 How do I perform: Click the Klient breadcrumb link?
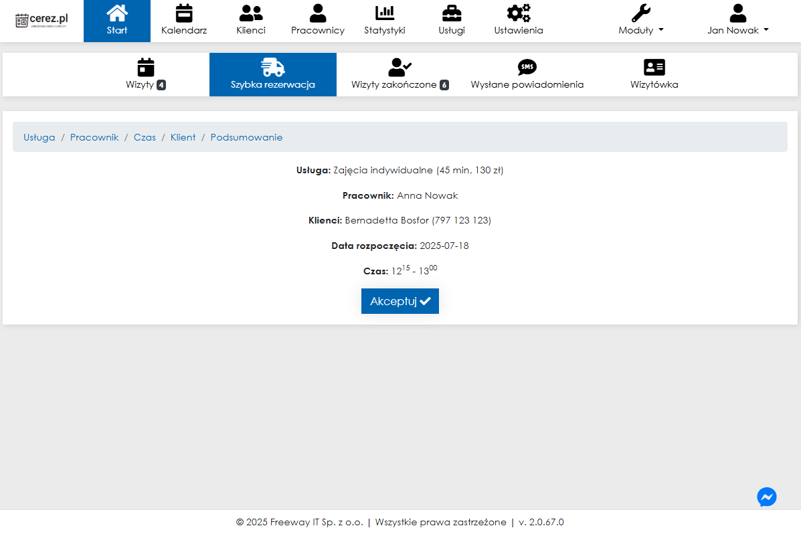183,137
